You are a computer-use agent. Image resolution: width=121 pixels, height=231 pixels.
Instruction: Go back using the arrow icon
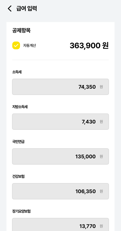pyautogui.click(x=10, y=9)
